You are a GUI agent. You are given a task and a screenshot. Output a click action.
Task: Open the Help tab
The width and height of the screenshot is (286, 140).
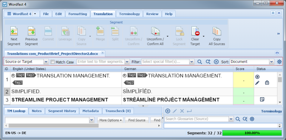click(x=169, y=14)
